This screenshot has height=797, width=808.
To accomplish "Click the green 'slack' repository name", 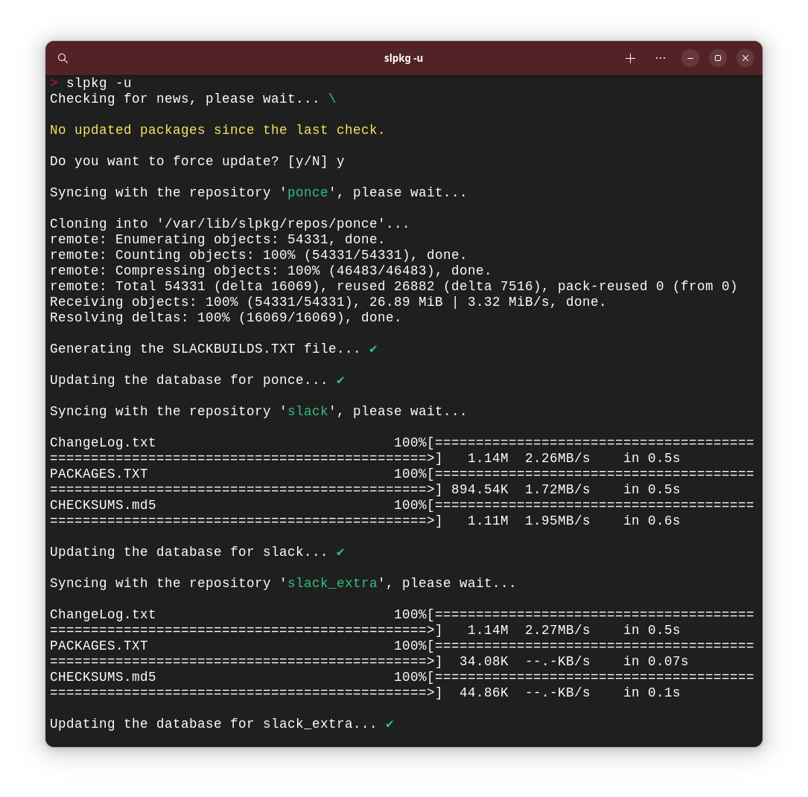I will [x=308, y=412].
